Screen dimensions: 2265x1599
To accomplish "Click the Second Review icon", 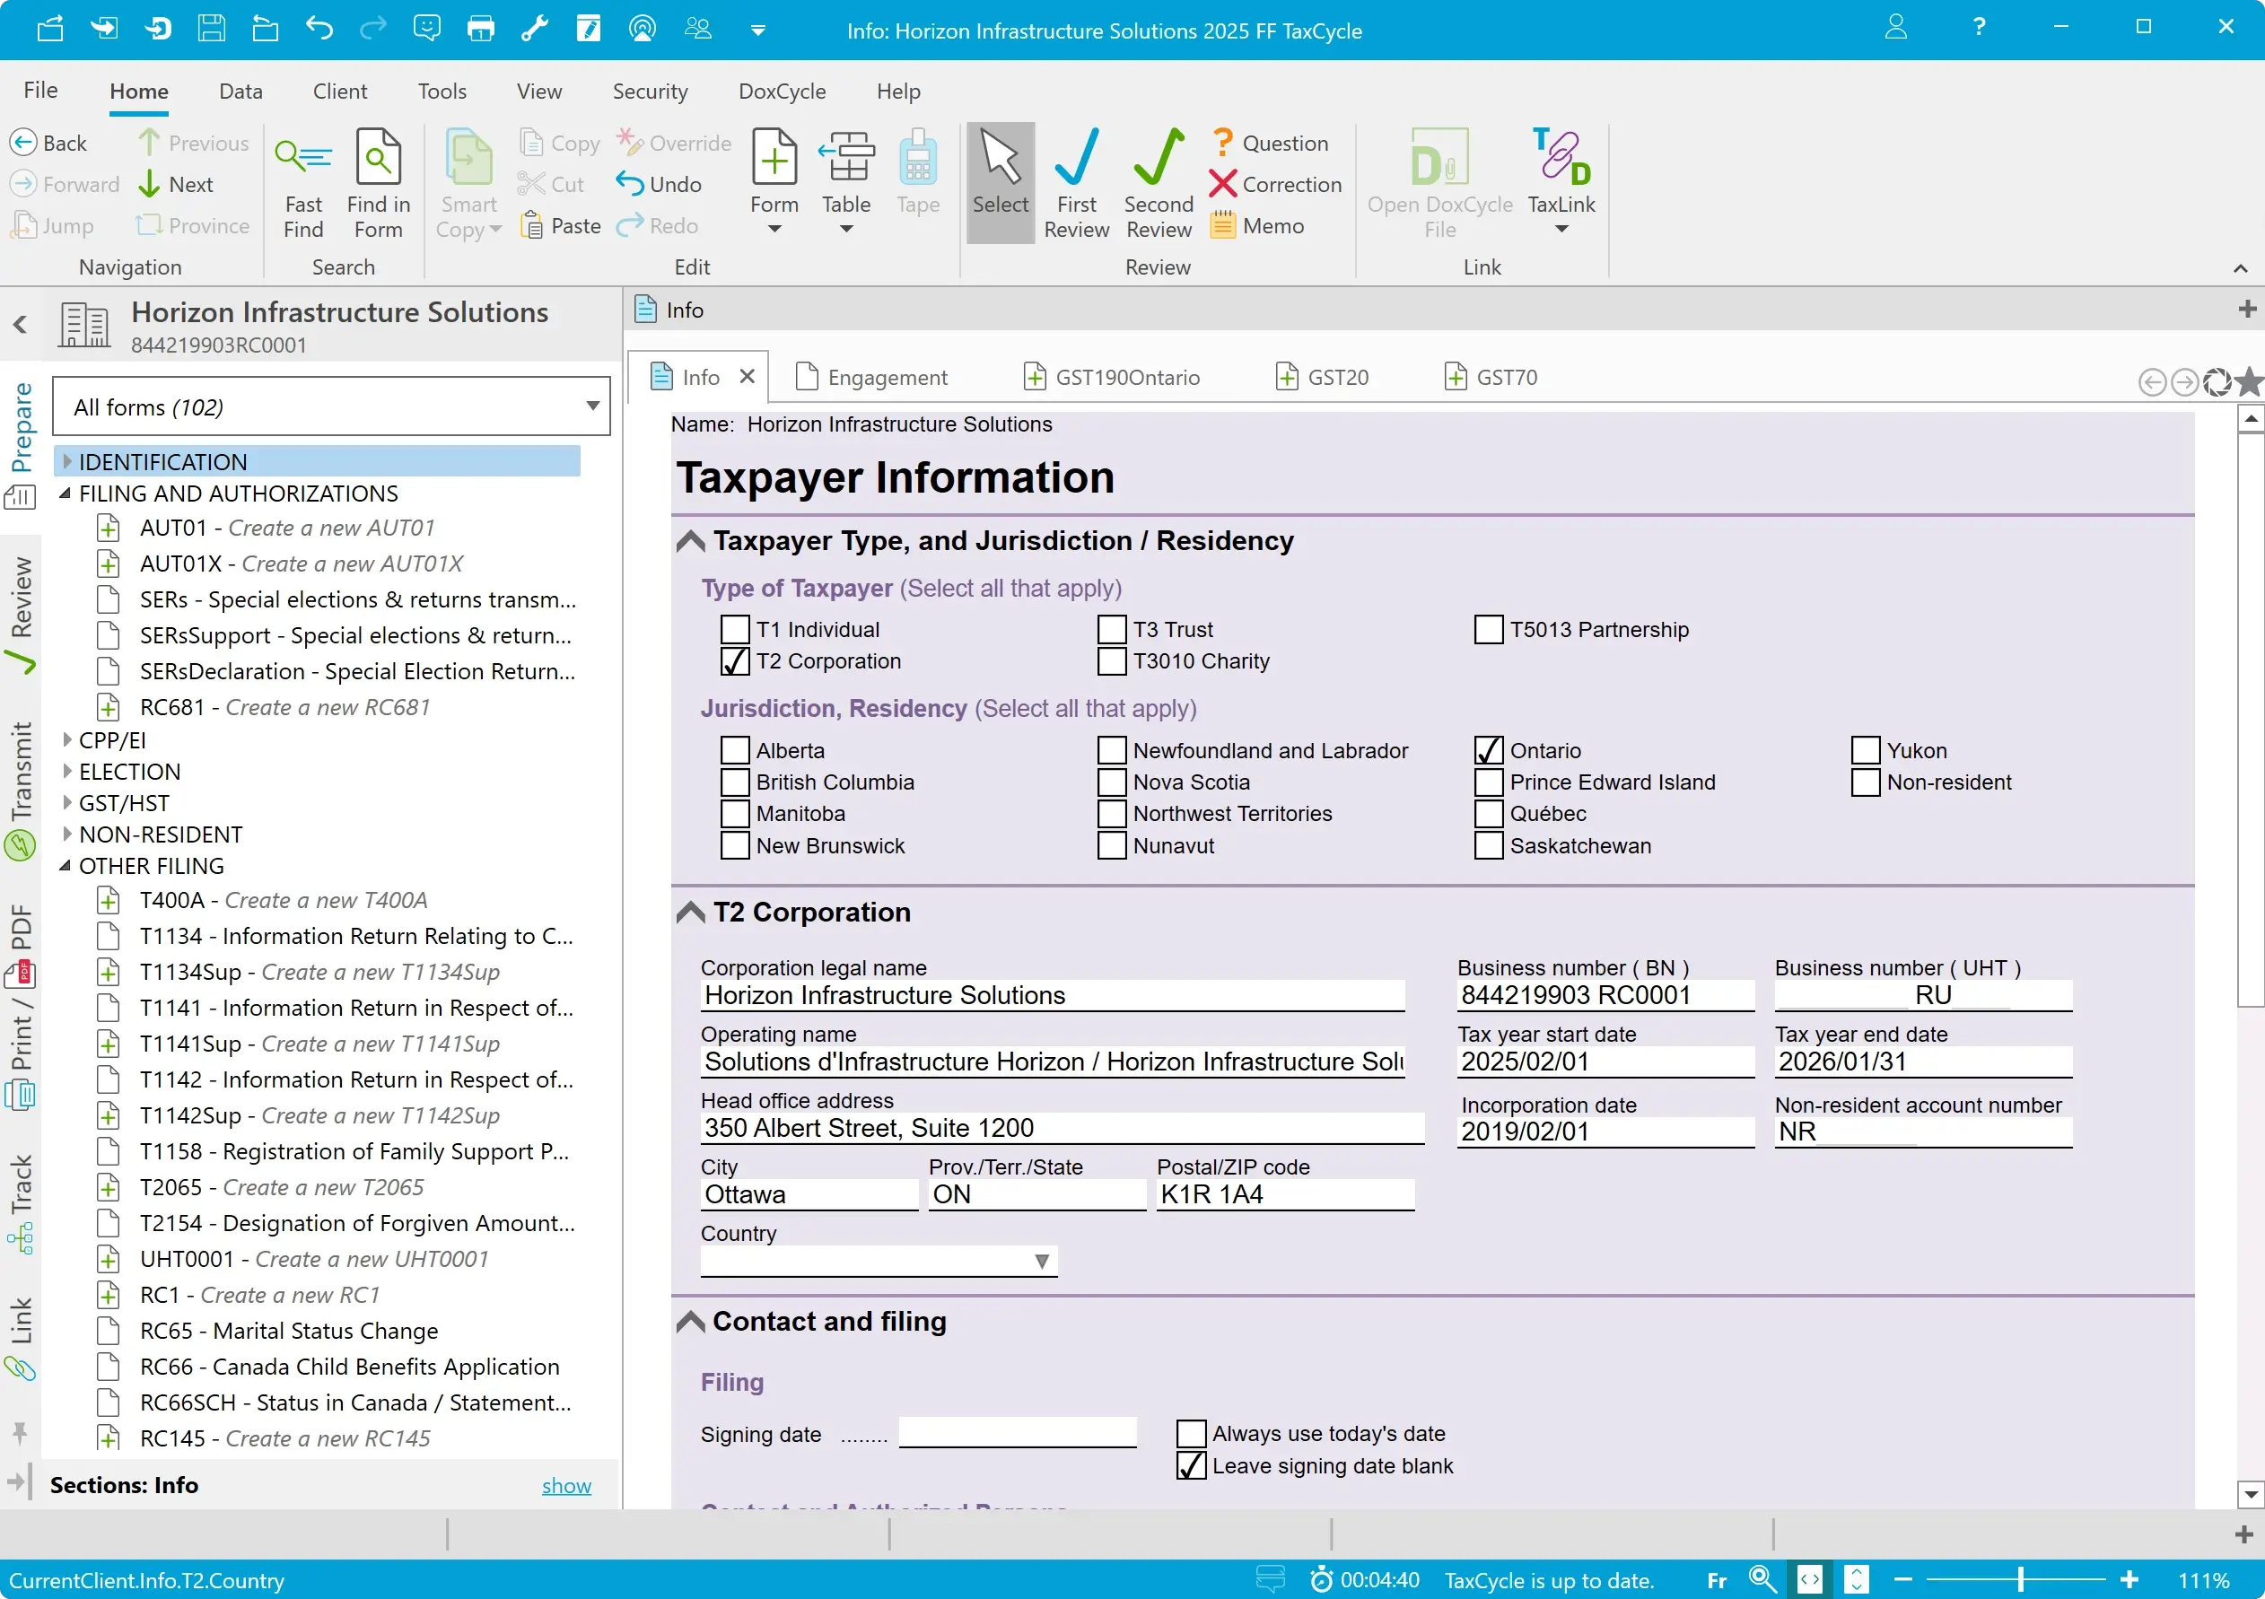I will 1159,160.
